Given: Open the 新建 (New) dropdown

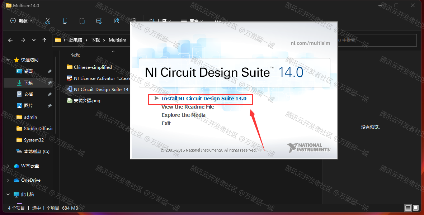Looking at the screenshot, I should pos(21,21).
